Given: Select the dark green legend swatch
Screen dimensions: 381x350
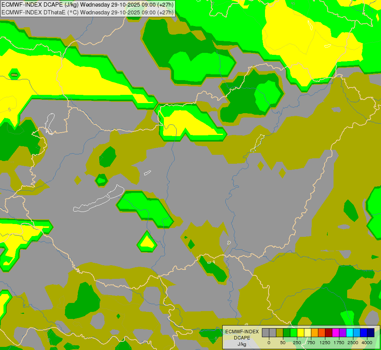Looking at the screenshot, I should tap(286, 332).
